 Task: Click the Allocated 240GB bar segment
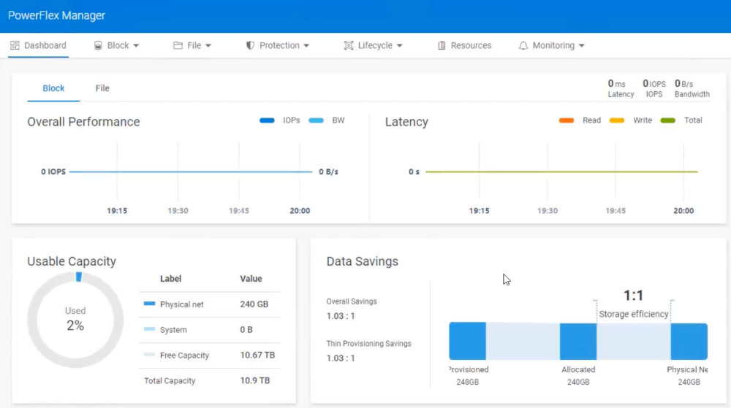578,341
